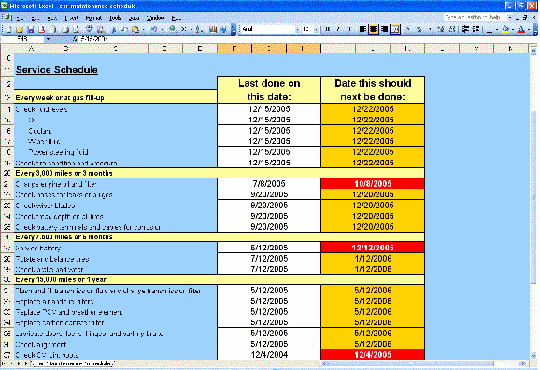
Task: Toggle Italic formatting
Action: [x=338, y=29]
